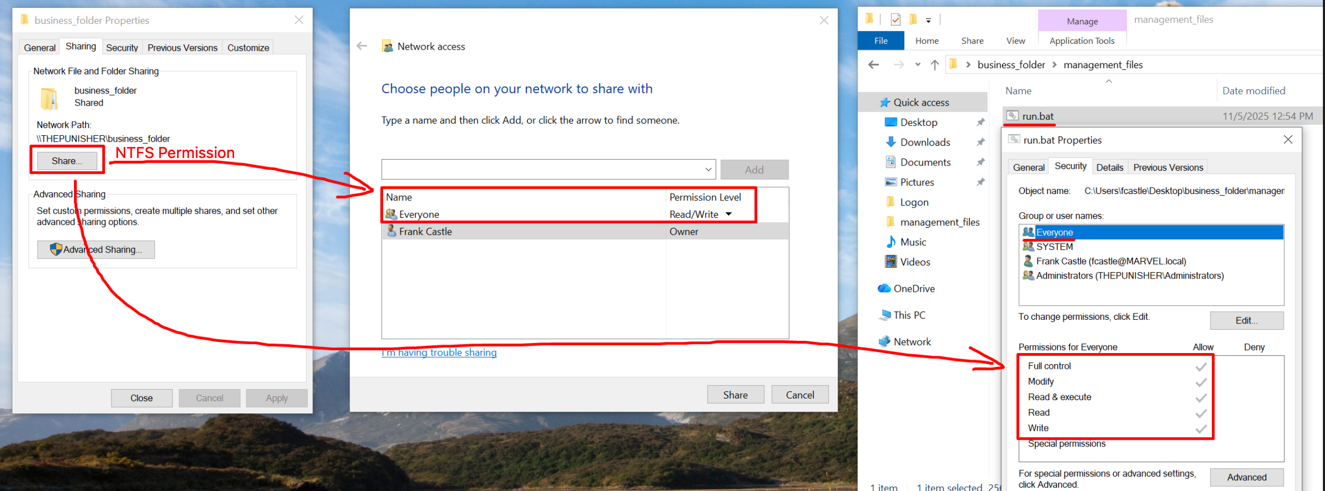Viewport: 1325px width, 491px height.
Task: Click the Write Allow checkmark
Action: tap(1201, 429)
